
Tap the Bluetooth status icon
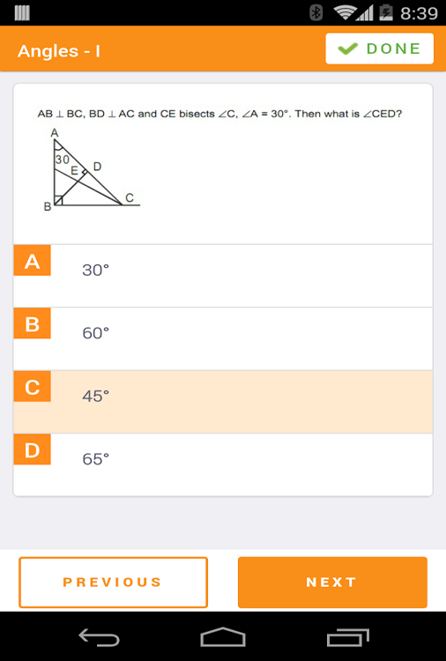click(316, 12)
